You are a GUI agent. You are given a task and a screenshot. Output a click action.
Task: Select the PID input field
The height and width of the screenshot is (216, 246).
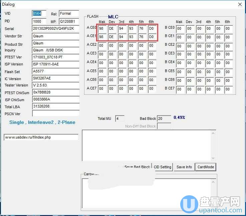coord(39,21)
